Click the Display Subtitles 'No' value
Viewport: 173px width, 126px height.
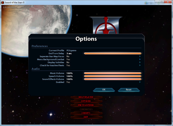[68, 62]
